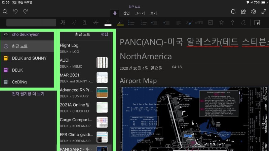The image size is (269, 151).
Task: Click 2021A Online note thumbnail
Action: (102, 107)
